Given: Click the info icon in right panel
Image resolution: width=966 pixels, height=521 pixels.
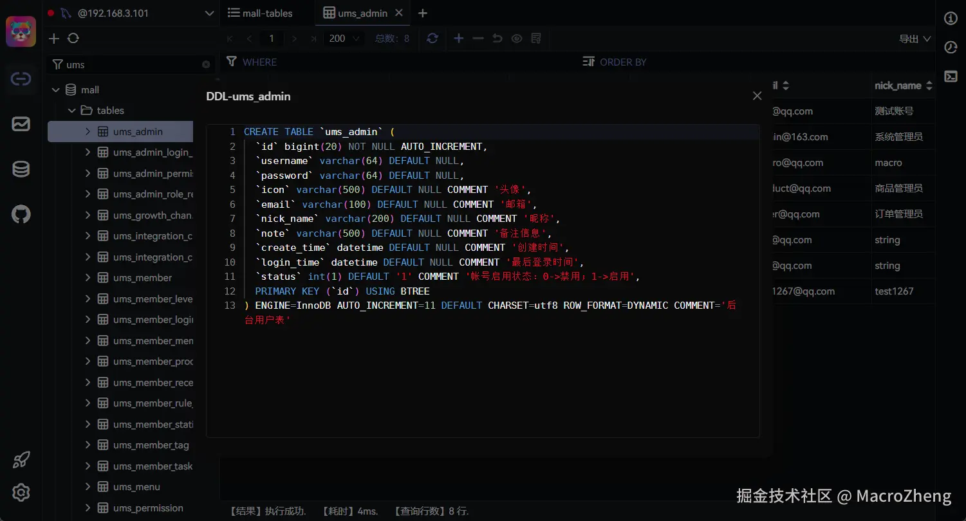Looking at the screenshot, I should coord(951,19).
